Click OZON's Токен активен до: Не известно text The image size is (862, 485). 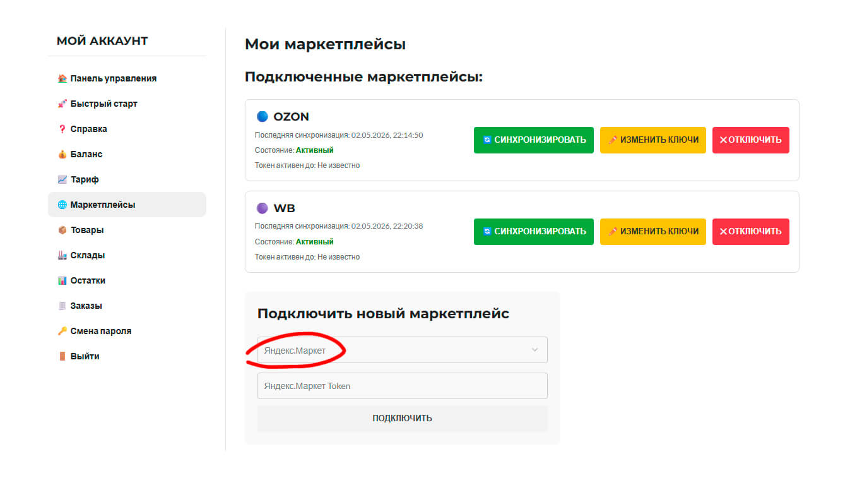coord(307,165)
